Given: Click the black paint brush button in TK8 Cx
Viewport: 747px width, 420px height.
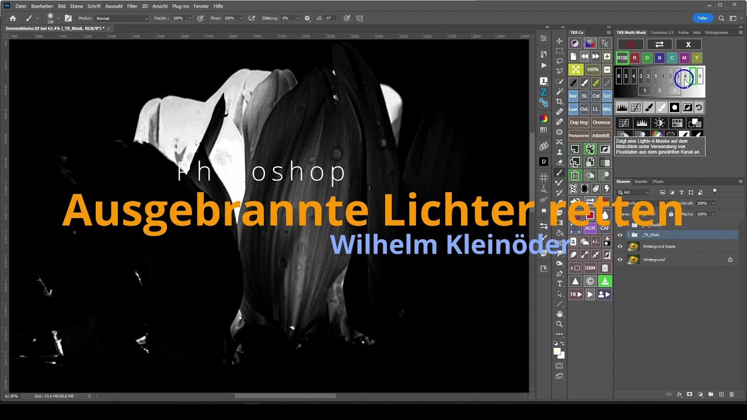Looking at the screenshot, I should 573,83.
